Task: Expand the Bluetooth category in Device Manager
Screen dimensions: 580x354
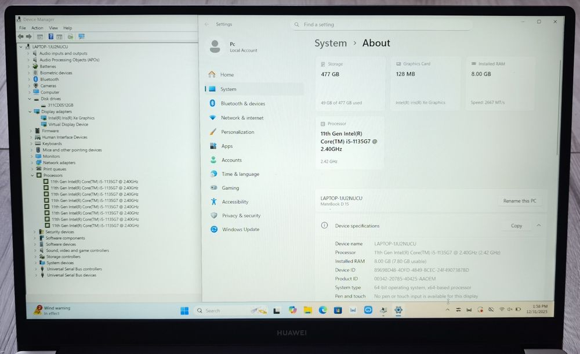Action: tap(29, 80)
